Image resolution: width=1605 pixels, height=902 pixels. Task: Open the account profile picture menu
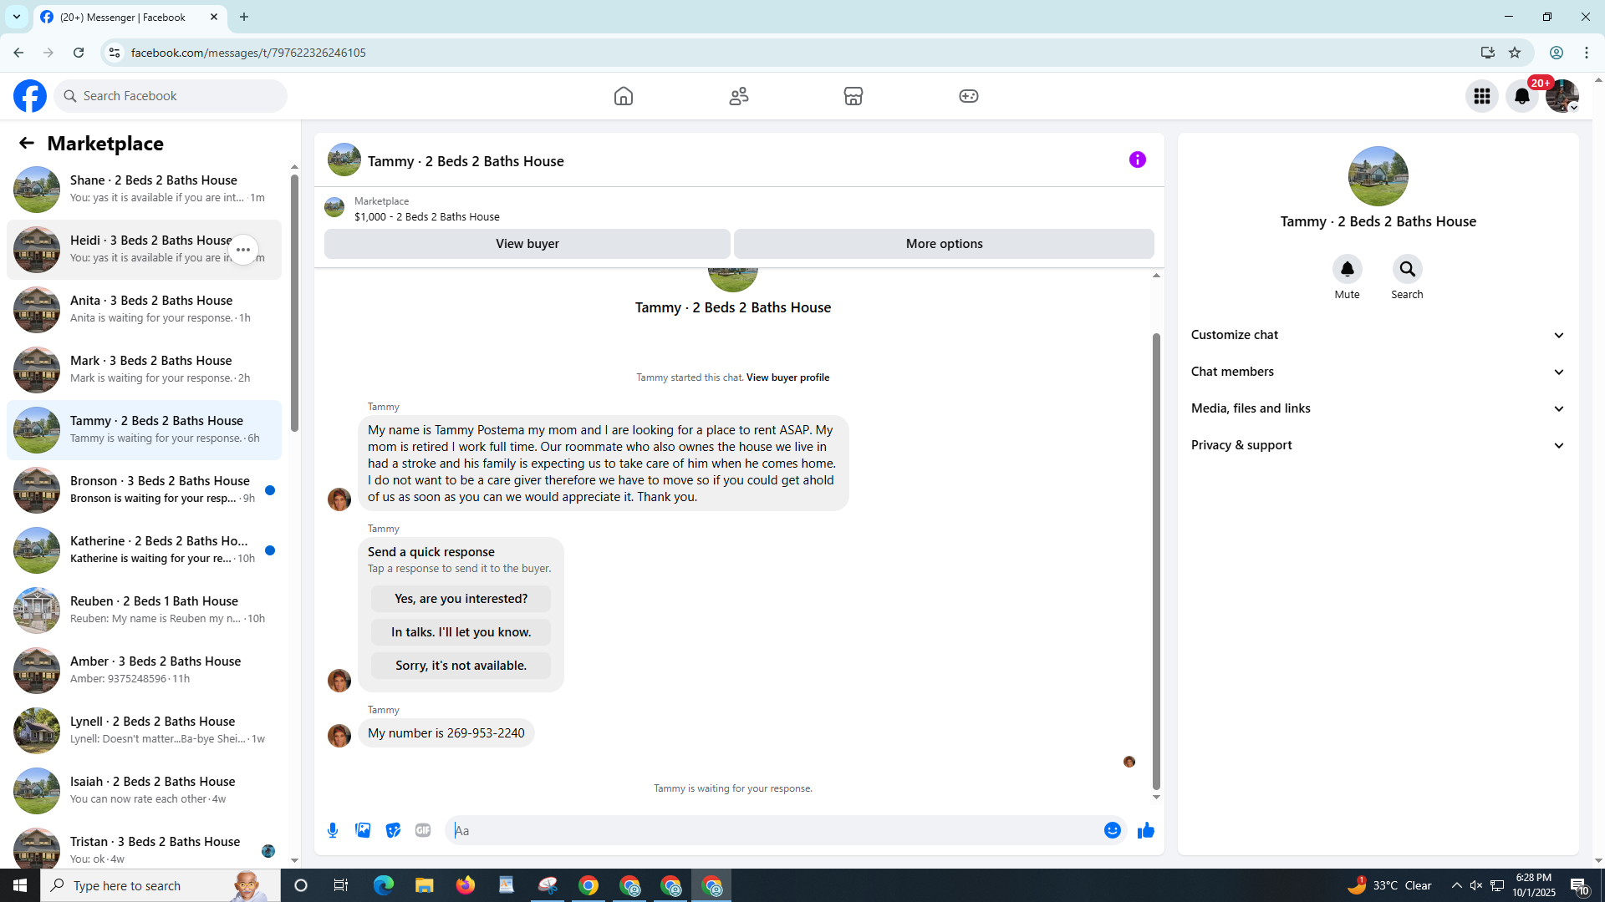coord(1562,96)
